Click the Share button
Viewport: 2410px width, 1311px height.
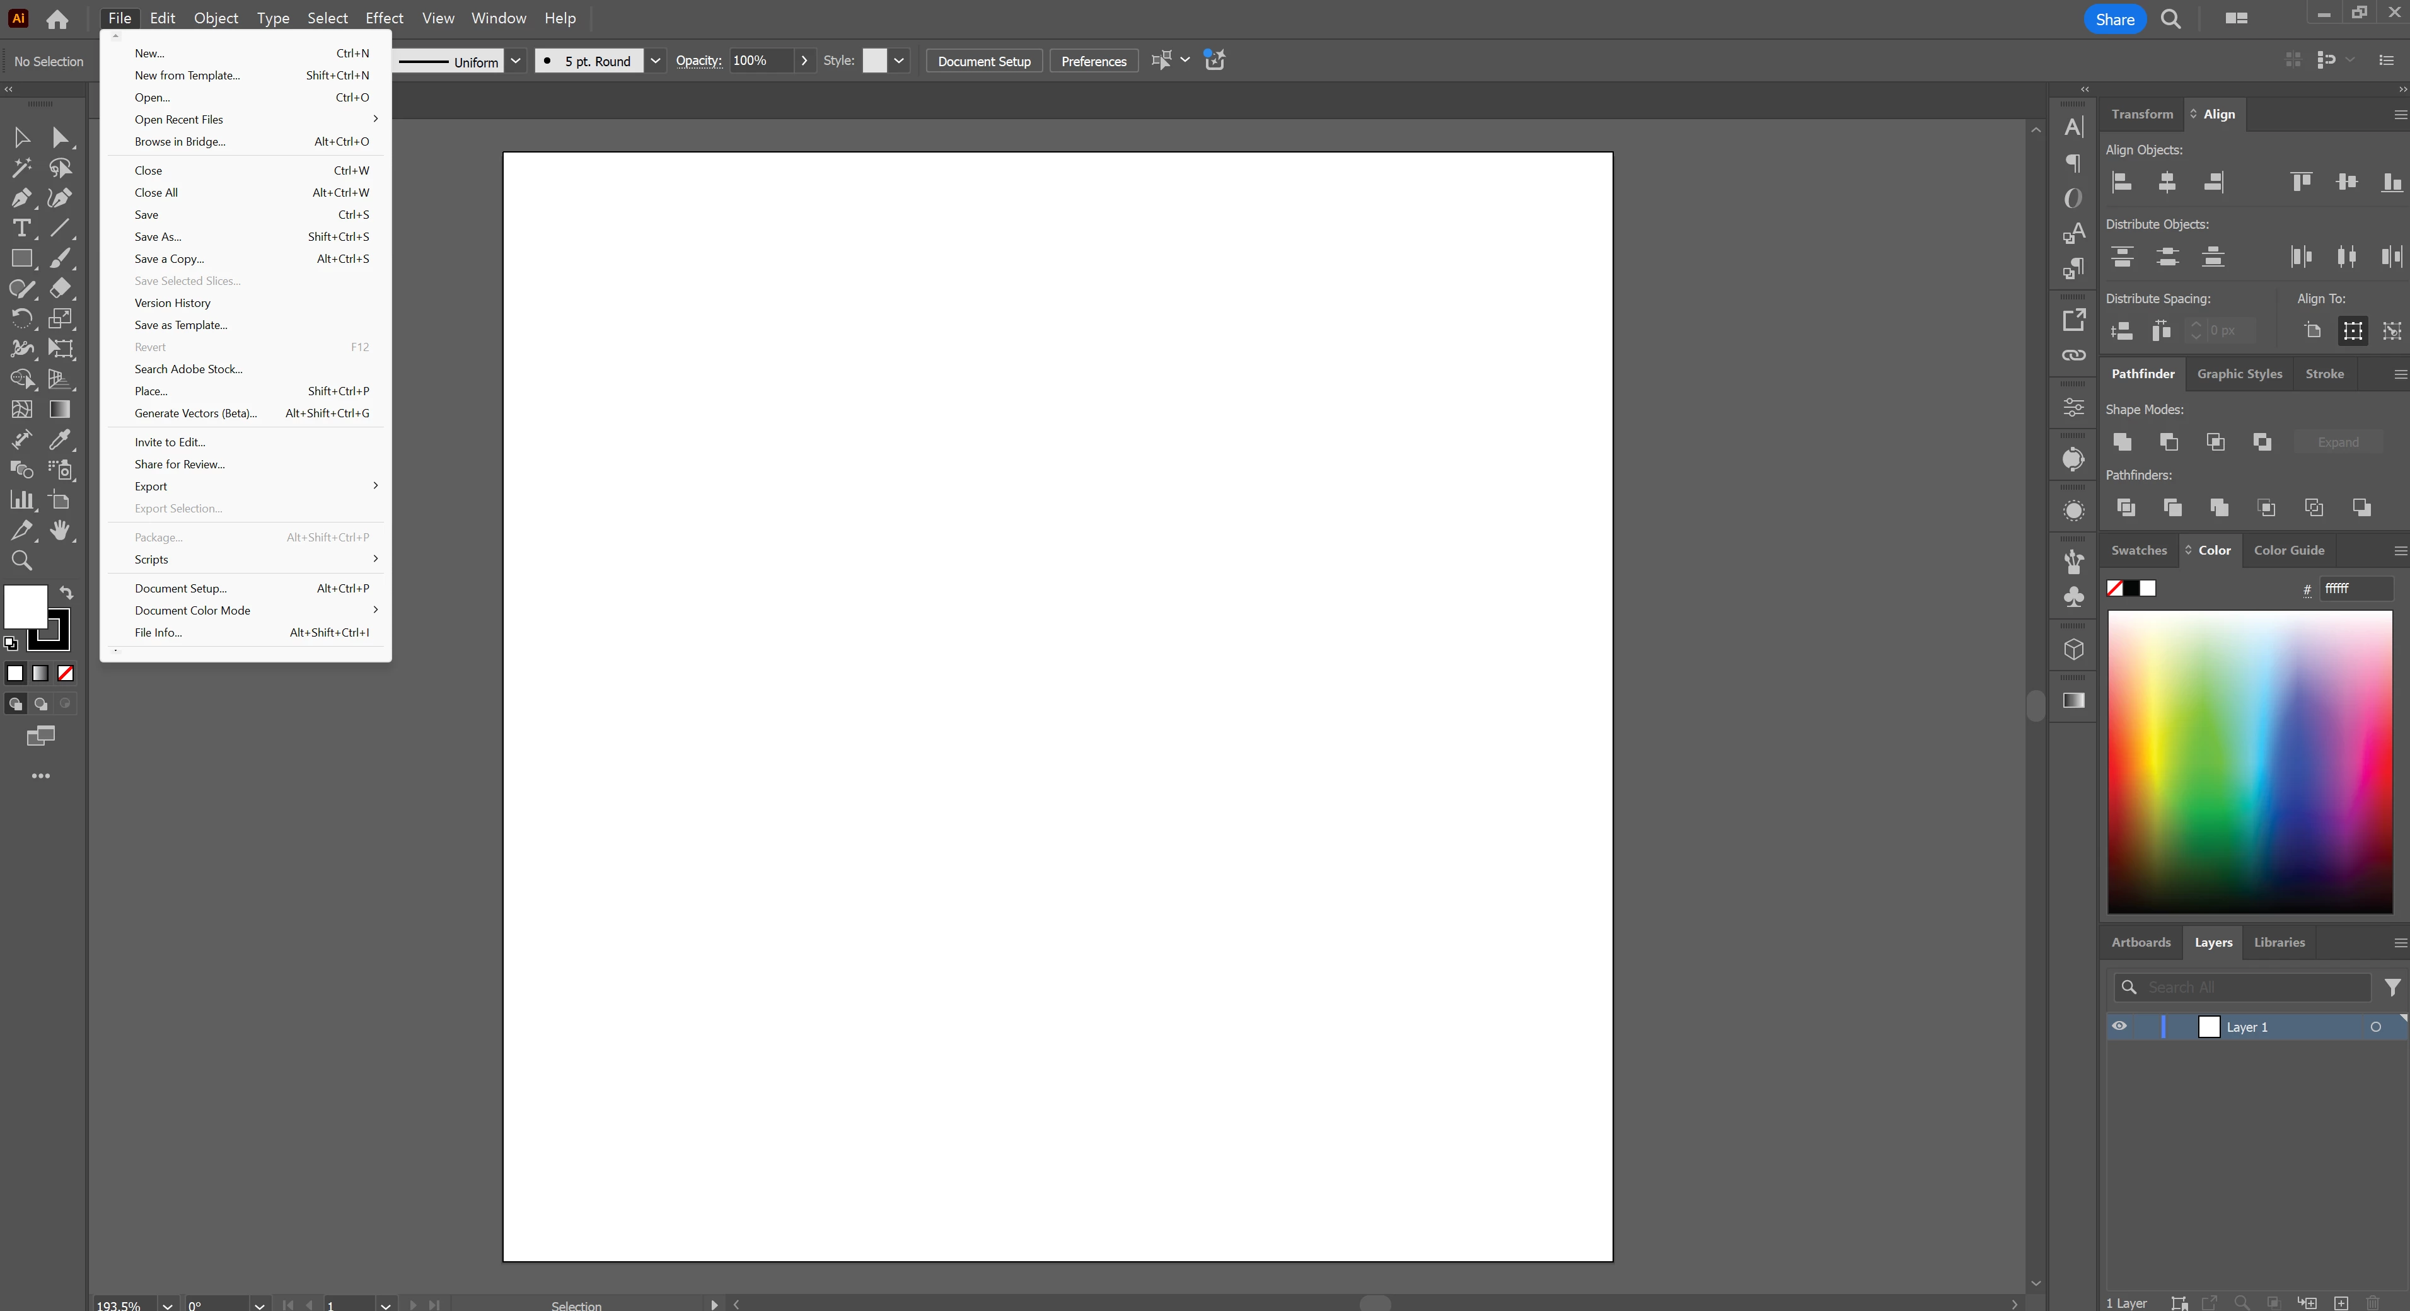pyautogui.click(x=2114, y=19)
